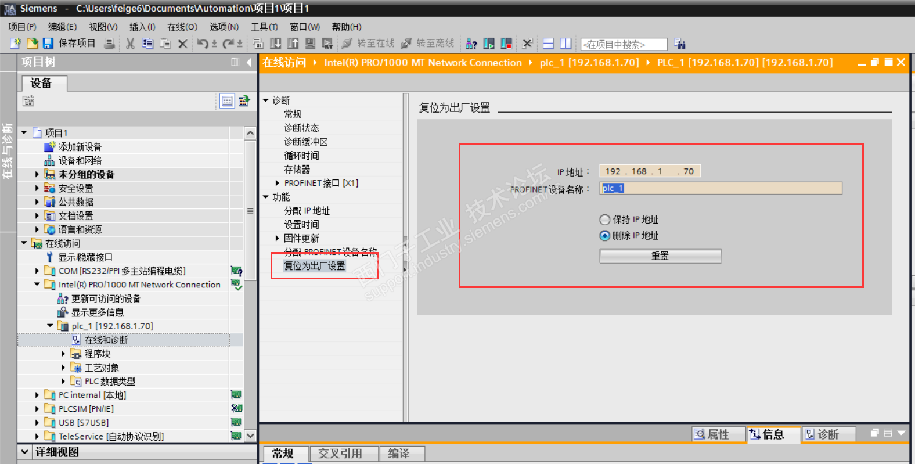Split editor space horizontally icon
Screen dimensions: 915x464
(x=549, y=44)
